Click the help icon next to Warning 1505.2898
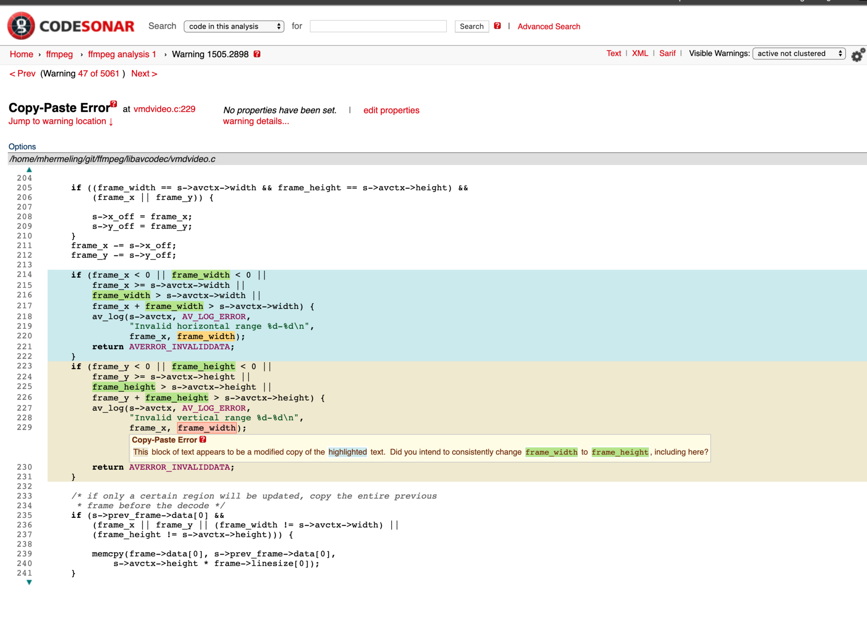The width and height of the screenshot is (867, 619). 256,54
